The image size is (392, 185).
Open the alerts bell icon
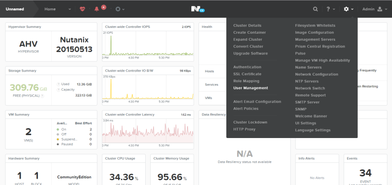(97, 9)
